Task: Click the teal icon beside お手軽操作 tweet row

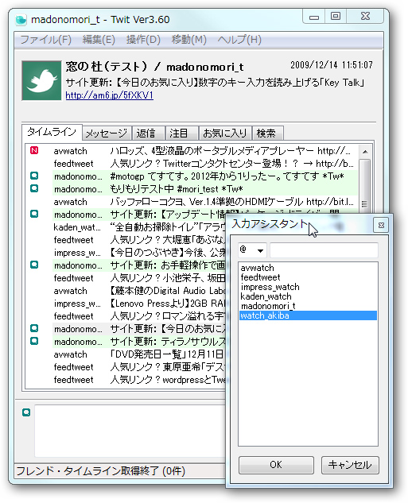Action: coord(34,265)
